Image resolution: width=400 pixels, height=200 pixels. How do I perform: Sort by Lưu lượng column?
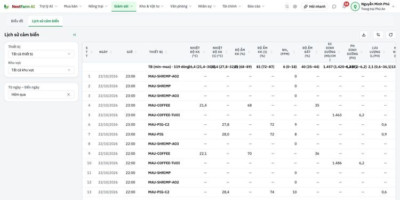(384, 52)
